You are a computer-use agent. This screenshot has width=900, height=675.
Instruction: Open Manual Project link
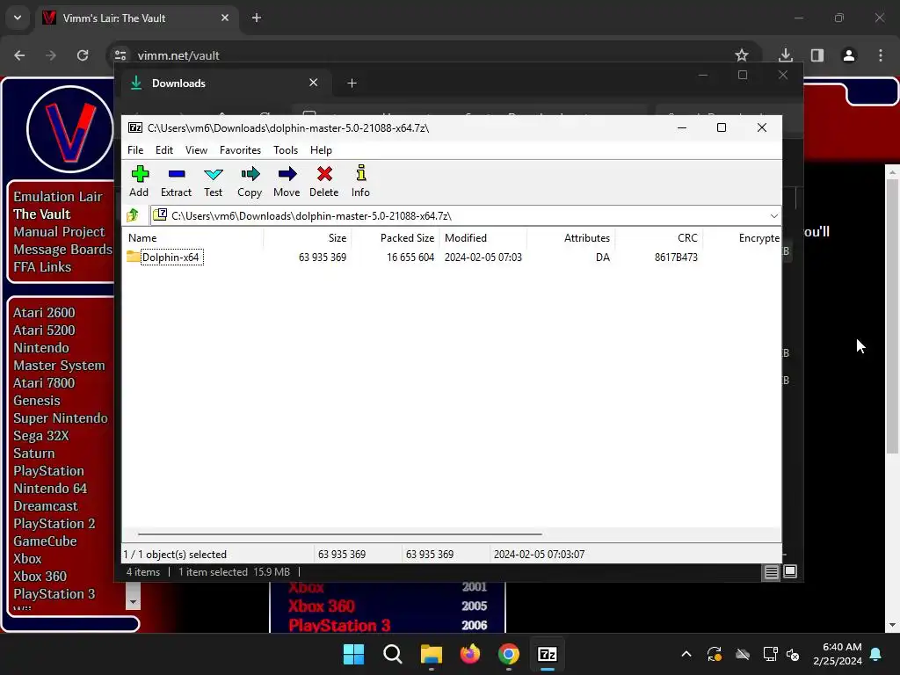coord(59,231)
